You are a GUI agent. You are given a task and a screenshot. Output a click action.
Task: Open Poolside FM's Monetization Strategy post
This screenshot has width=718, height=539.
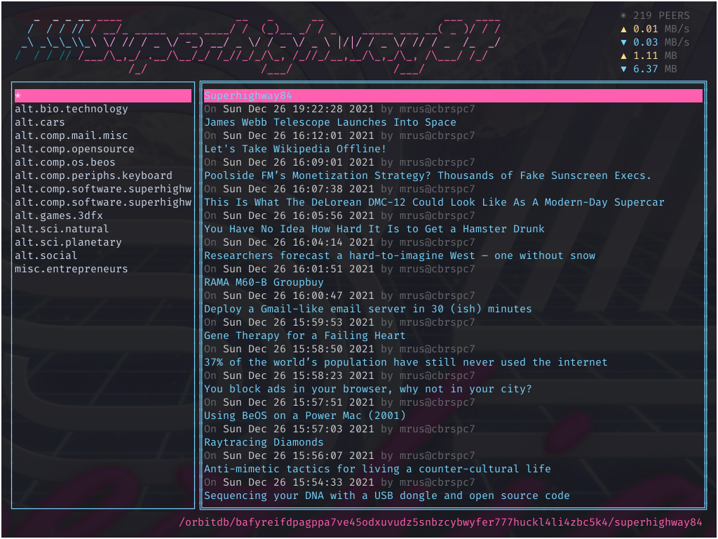tap(428, 175)
